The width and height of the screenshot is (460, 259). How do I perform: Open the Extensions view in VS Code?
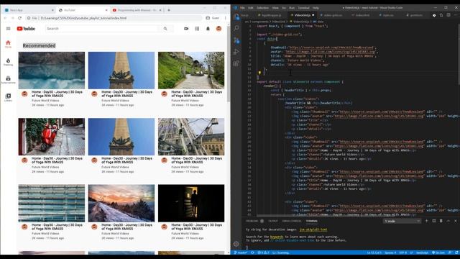click(236, 63)
